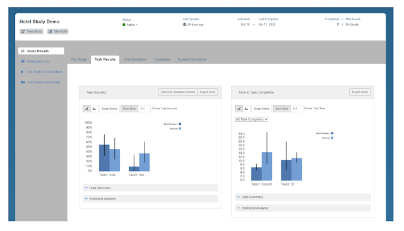Click the Task Success error bar value field
This screenshot has width=404, height=231.
coord(144,109)
